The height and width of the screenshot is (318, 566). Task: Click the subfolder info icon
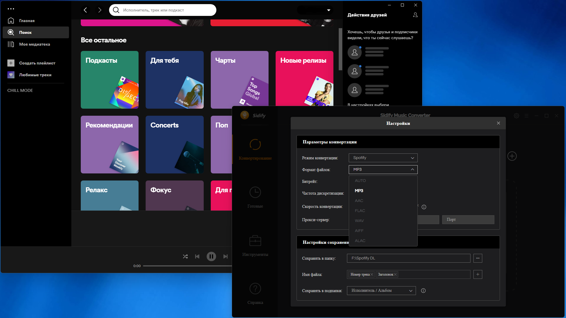coord(423,291)
